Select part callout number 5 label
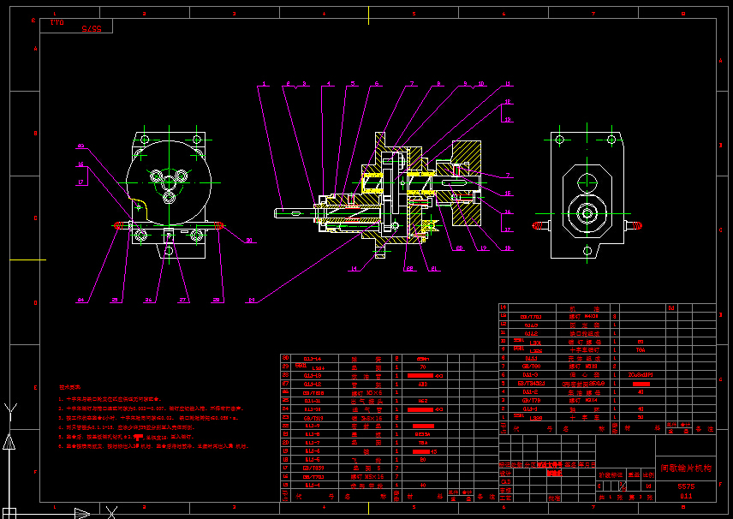This screenshot has width=733, height=519. click(x=353, y=84)
